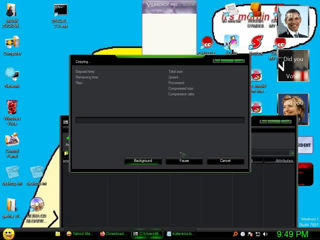Select the left desktop.ini file icon
320x240 pixels.
(12, 176)
